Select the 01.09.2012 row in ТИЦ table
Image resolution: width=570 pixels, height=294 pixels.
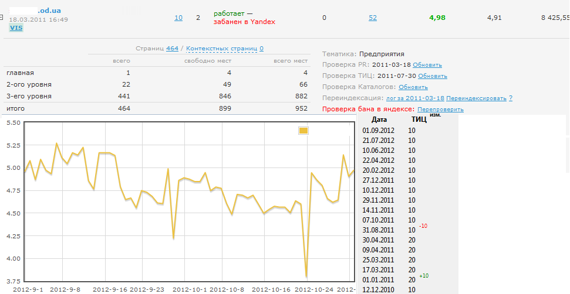coord(379,131)
